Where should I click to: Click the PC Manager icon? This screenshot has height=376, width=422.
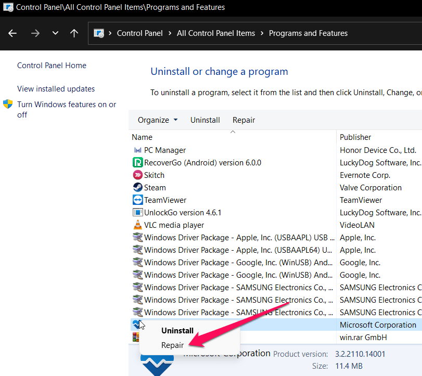click(137, 150)
